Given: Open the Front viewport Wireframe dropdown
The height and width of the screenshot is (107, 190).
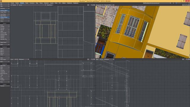Looking at the screenshot, I should (x=24, y=59).
